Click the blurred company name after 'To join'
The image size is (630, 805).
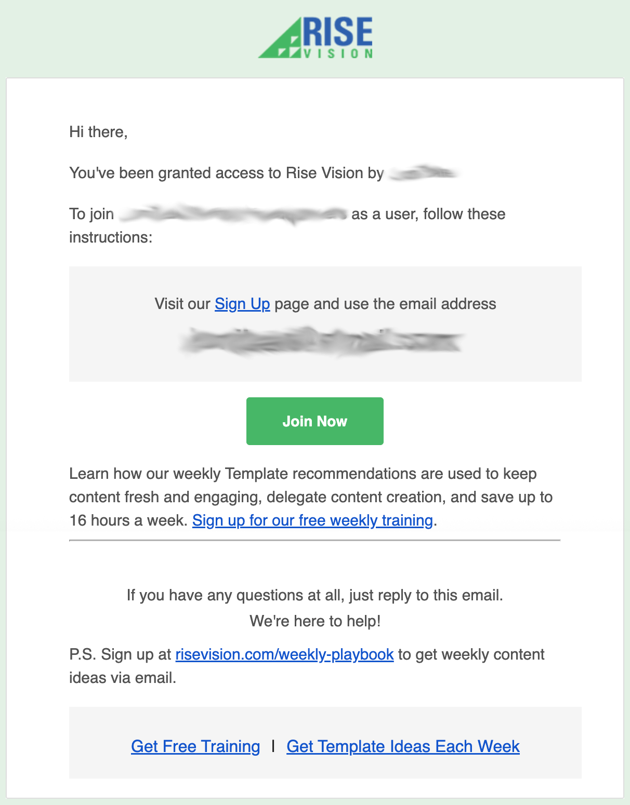232,214
